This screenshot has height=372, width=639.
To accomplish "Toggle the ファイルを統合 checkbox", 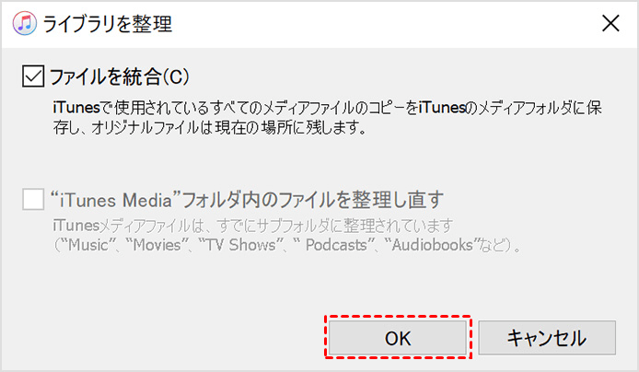I will click(33, 76).
